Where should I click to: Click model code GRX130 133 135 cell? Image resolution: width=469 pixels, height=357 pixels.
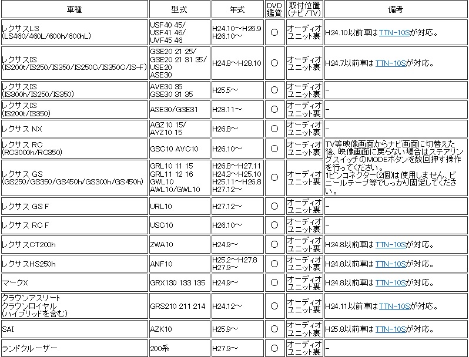point(180,282)
